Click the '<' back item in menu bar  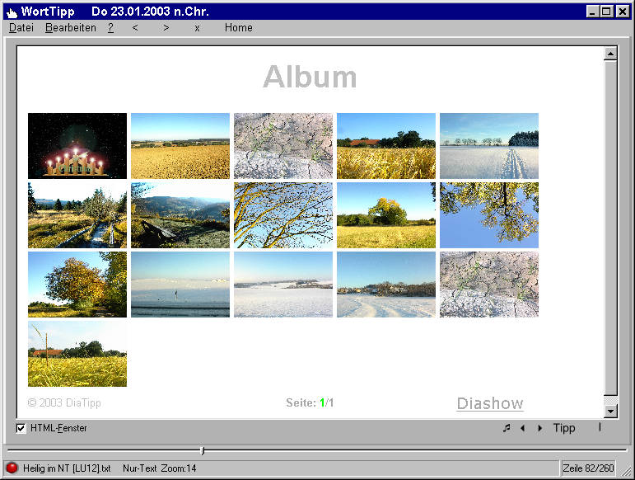coord(135,28)
